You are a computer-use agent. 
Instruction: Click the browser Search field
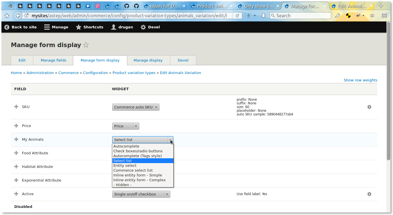point(300,16)
